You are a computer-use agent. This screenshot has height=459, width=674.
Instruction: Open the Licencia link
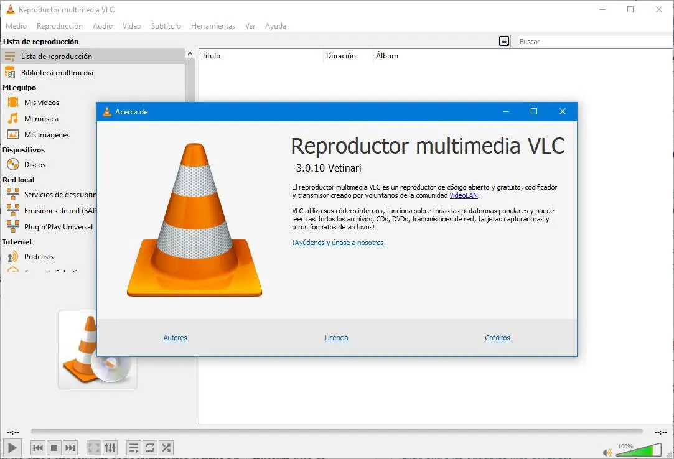[x=337, y=338]
